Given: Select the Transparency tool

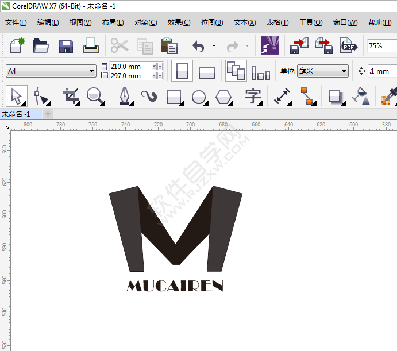Looking at the screenshot, I should [361, 97].
